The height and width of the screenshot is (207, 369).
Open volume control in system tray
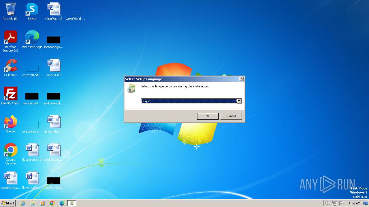[x=327, y=203]
